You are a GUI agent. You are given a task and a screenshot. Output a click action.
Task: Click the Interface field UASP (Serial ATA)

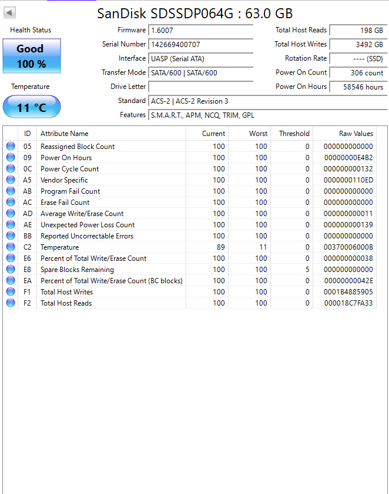tap(200, 59)
